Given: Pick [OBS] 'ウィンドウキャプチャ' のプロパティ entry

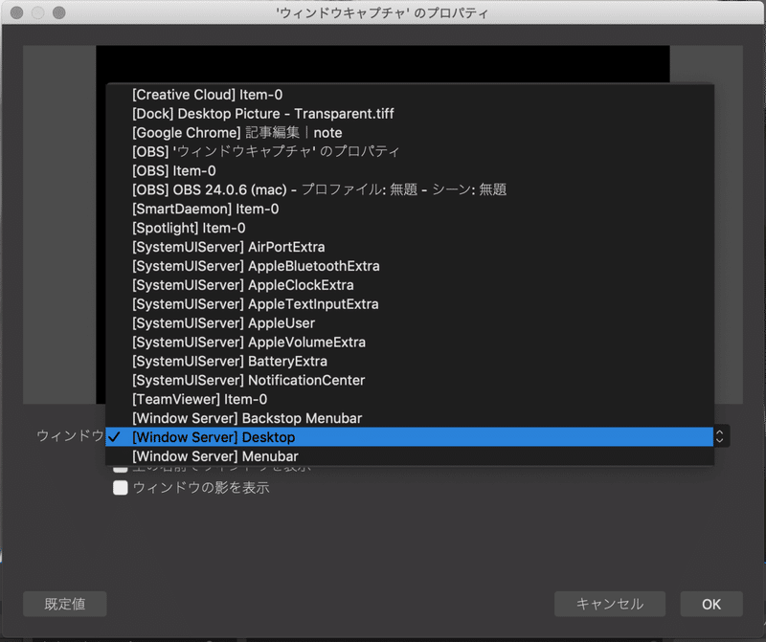Looking at the screenshot, I should tap(410, 152).
